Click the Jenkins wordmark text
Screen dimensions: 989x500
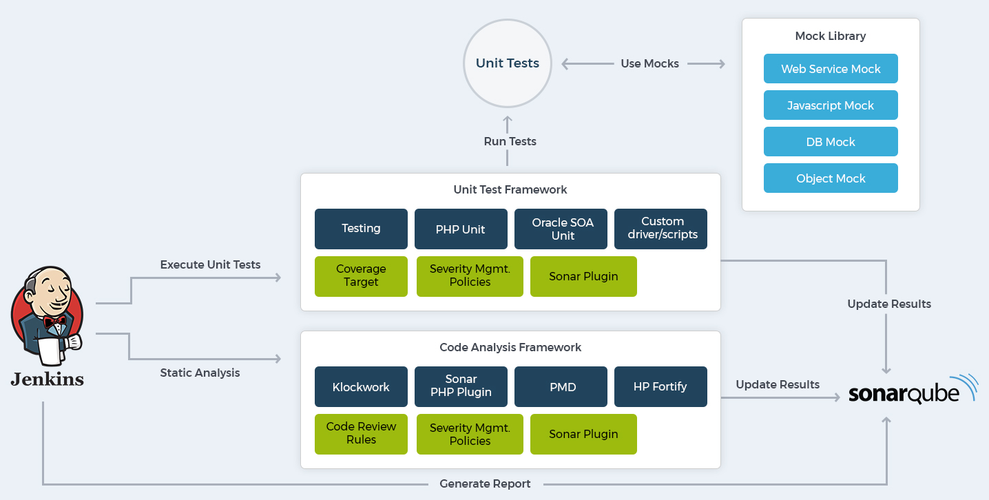point(47,378)
